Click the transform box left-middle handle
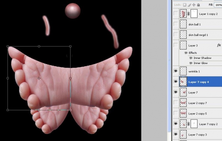The height and width of the screenshot is (141, 222). point(8,78)
